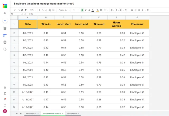
Task: Select the Hours worked header cell
Action: (116, 24)
